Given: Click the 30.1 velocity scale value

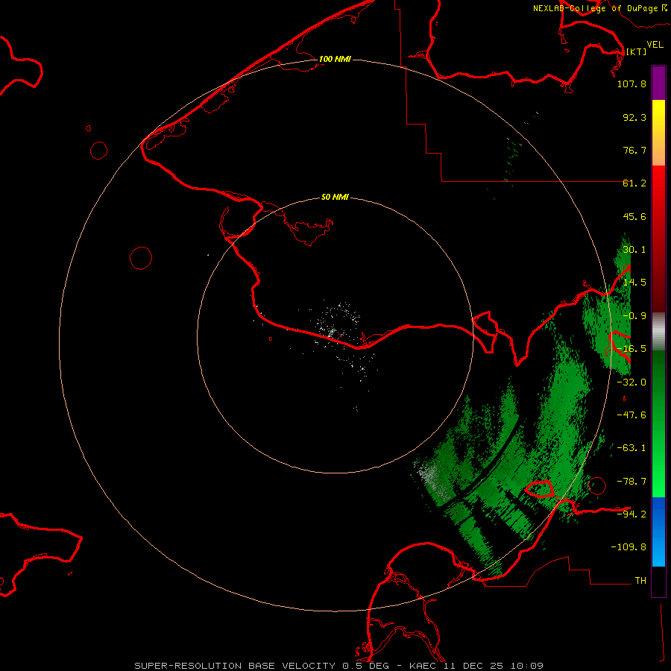Looking at the screenshot, I should pos(634,250).
